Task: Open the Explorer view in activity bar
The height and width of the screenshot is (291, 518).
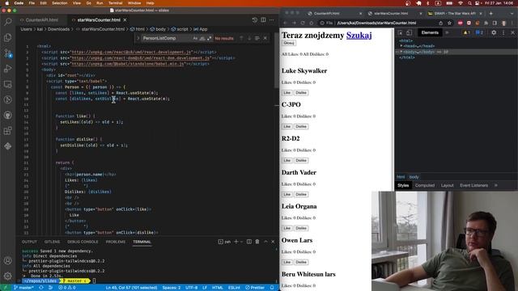Action: pyautogui.click(x=7, y=38)
